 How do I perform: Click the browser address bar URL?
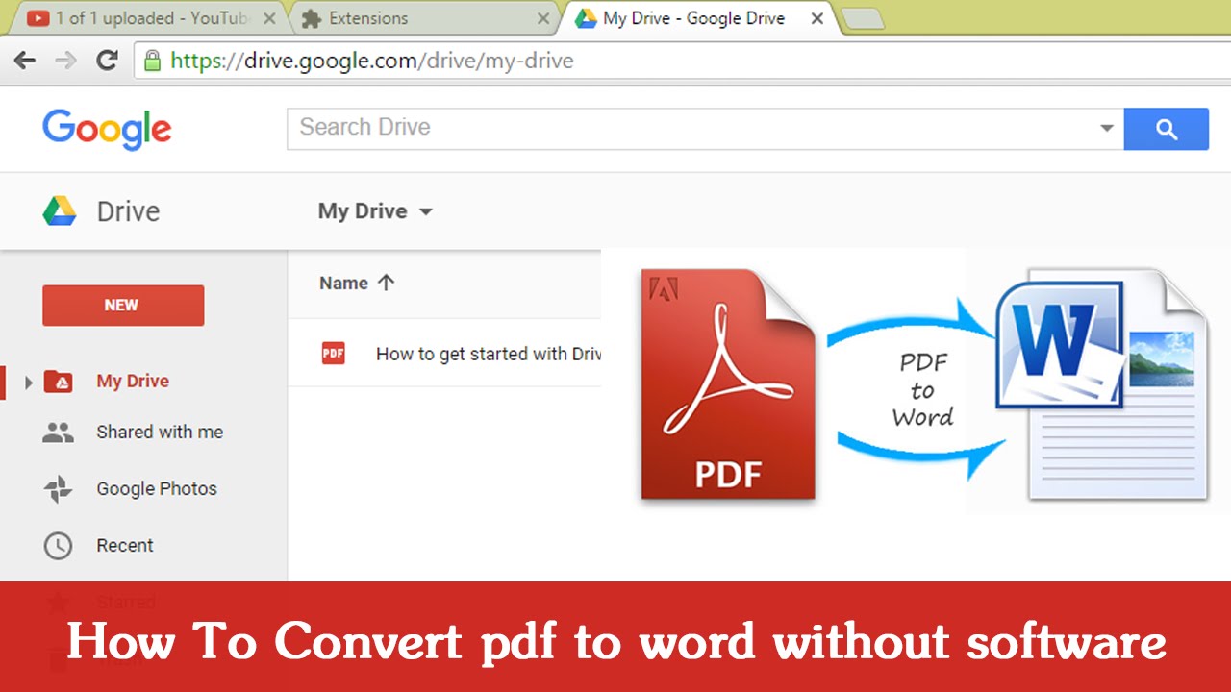coord(372,62)
